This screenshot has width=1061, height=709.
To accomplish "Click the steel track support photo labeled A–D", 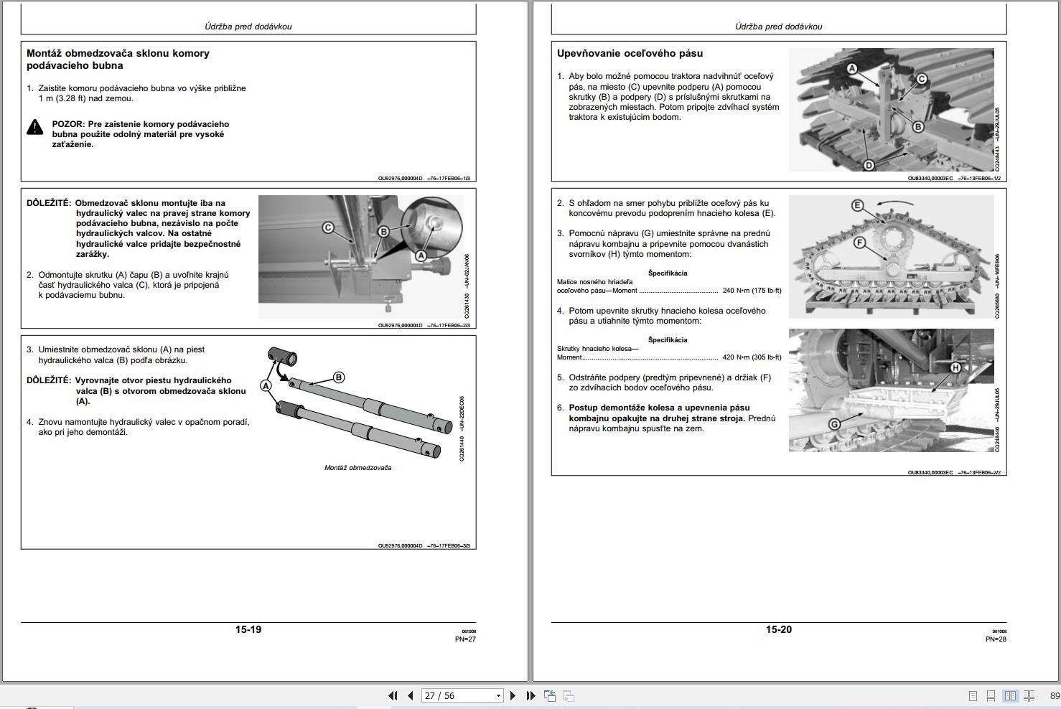I will click(x=892, y=110).
